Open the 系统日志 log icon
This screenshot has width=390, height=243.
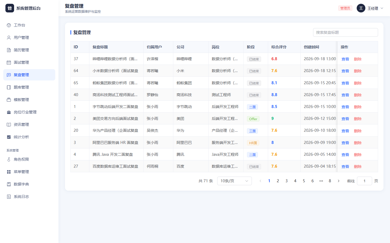coord(9,197)
